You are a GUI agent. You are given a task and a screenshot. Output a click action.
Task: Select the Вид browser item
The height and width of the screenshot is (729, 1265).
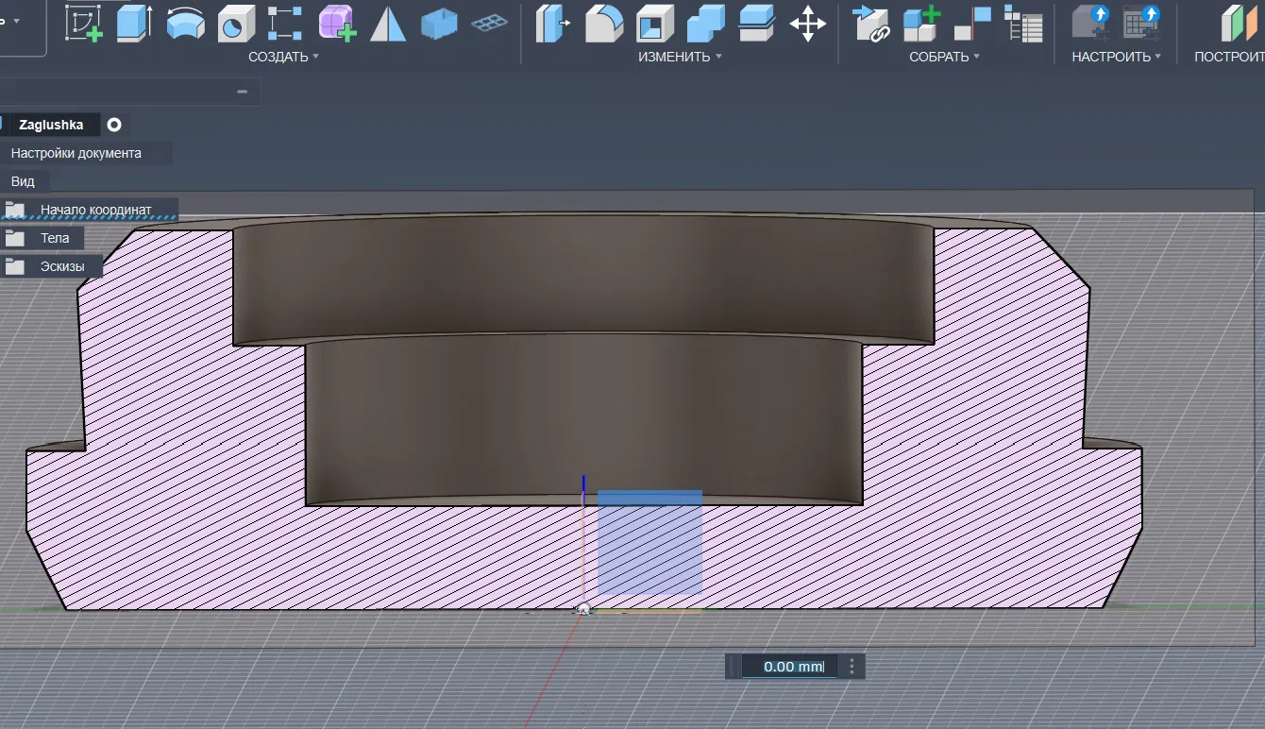click(x=23, y=181)
